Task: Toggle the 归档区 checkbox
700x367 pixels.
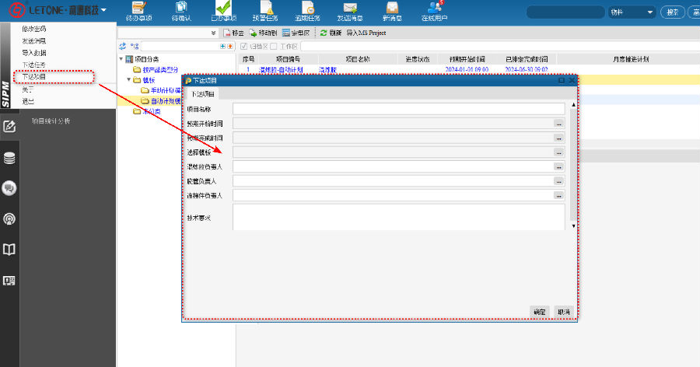Action: coord(243,47)
